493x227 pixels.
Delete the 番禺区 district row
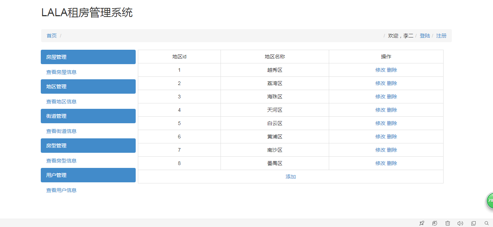pyautogui.click(x=392, y=163)
